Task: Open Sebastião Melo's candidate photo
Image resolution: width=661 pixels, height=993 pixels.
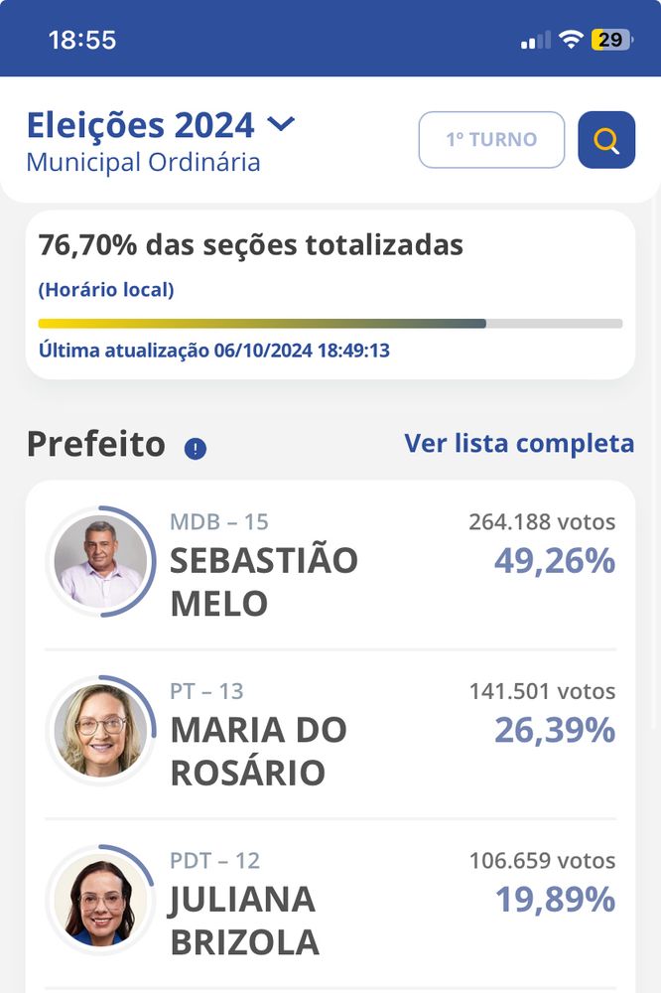Action: 100,562
